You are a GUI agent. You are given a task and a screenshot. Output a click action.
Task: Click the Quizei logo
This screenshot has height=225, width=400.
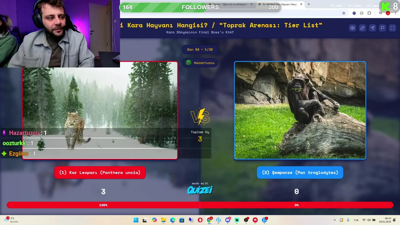200,190
